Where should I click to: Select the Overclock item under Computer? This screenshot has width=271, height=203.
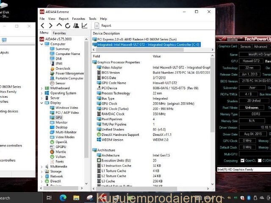tap(63, 69)
